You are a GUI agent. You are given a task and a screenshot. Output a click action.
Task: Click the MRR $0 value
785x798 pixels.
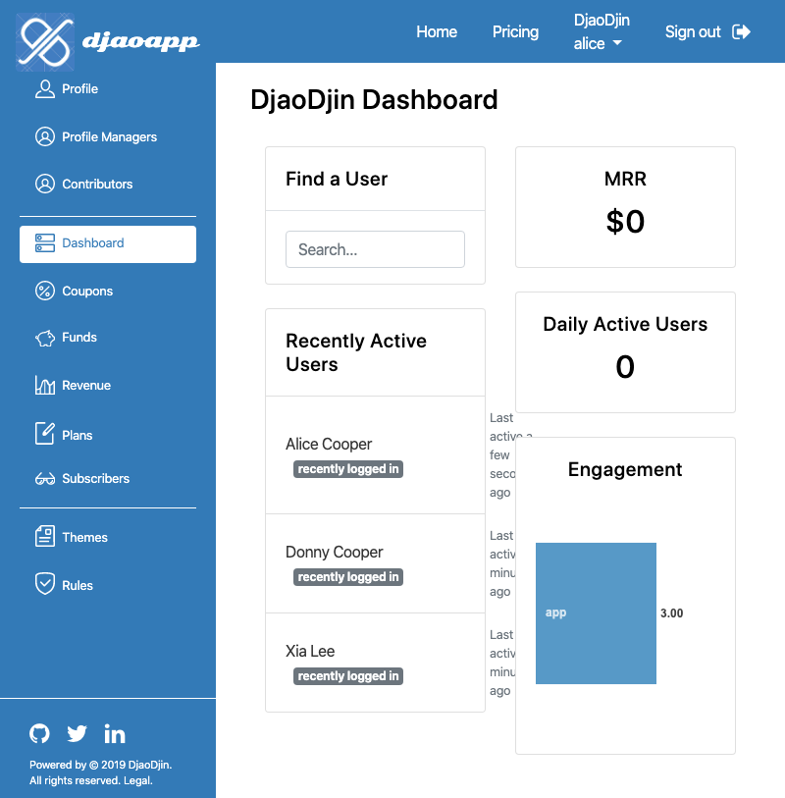[625, 222]
